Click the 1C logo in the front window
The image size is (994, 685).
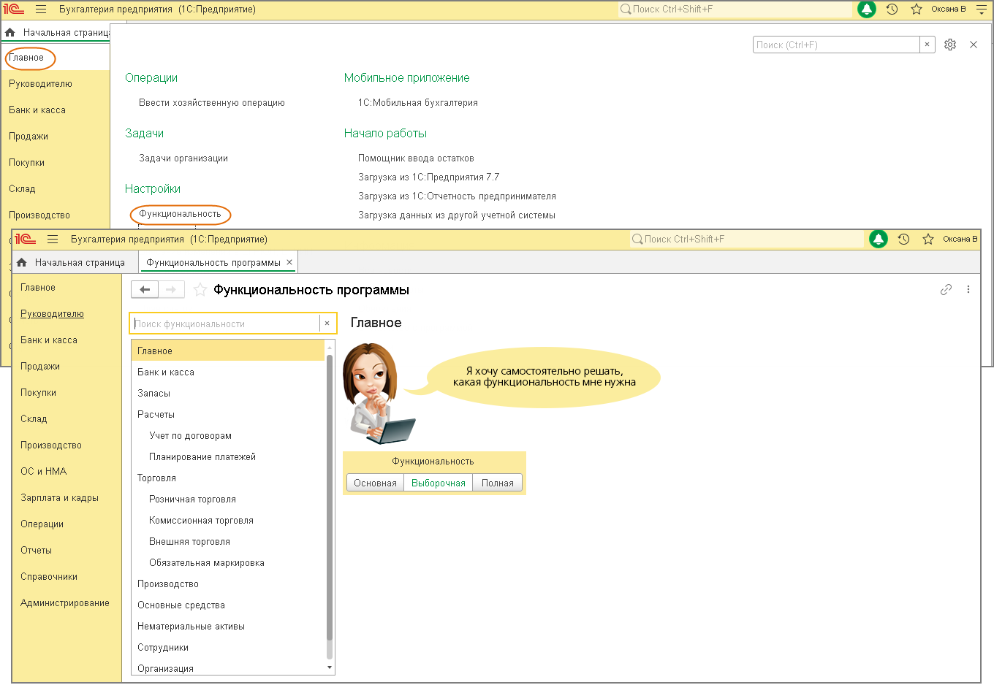(x=25, y=240)
